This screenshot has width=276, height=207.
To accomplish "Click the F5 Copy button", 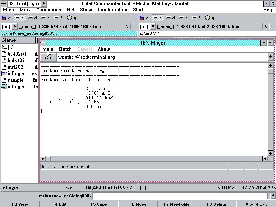I will 99,204.
